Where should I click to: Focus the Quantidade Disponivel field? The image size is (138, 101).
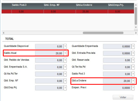[x=49, y=46]
